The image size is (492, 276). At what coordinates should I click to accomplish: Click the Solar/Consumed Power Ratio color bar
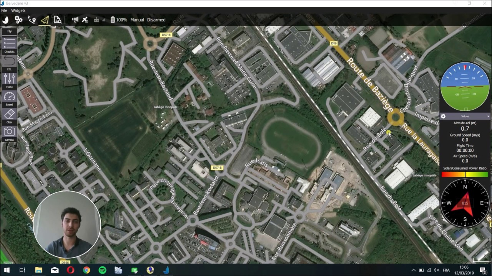465,174
